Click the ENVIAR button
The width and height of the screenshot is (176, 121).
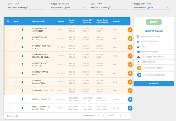click(154, 22)
